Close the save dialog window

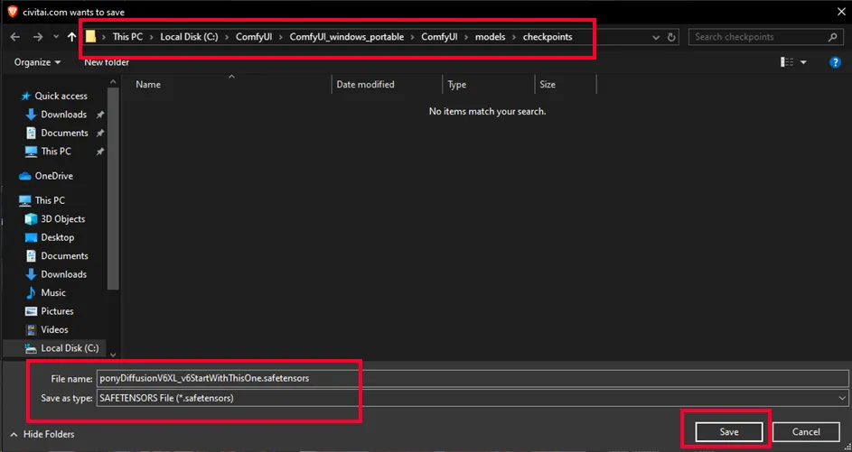click(841, 12)
